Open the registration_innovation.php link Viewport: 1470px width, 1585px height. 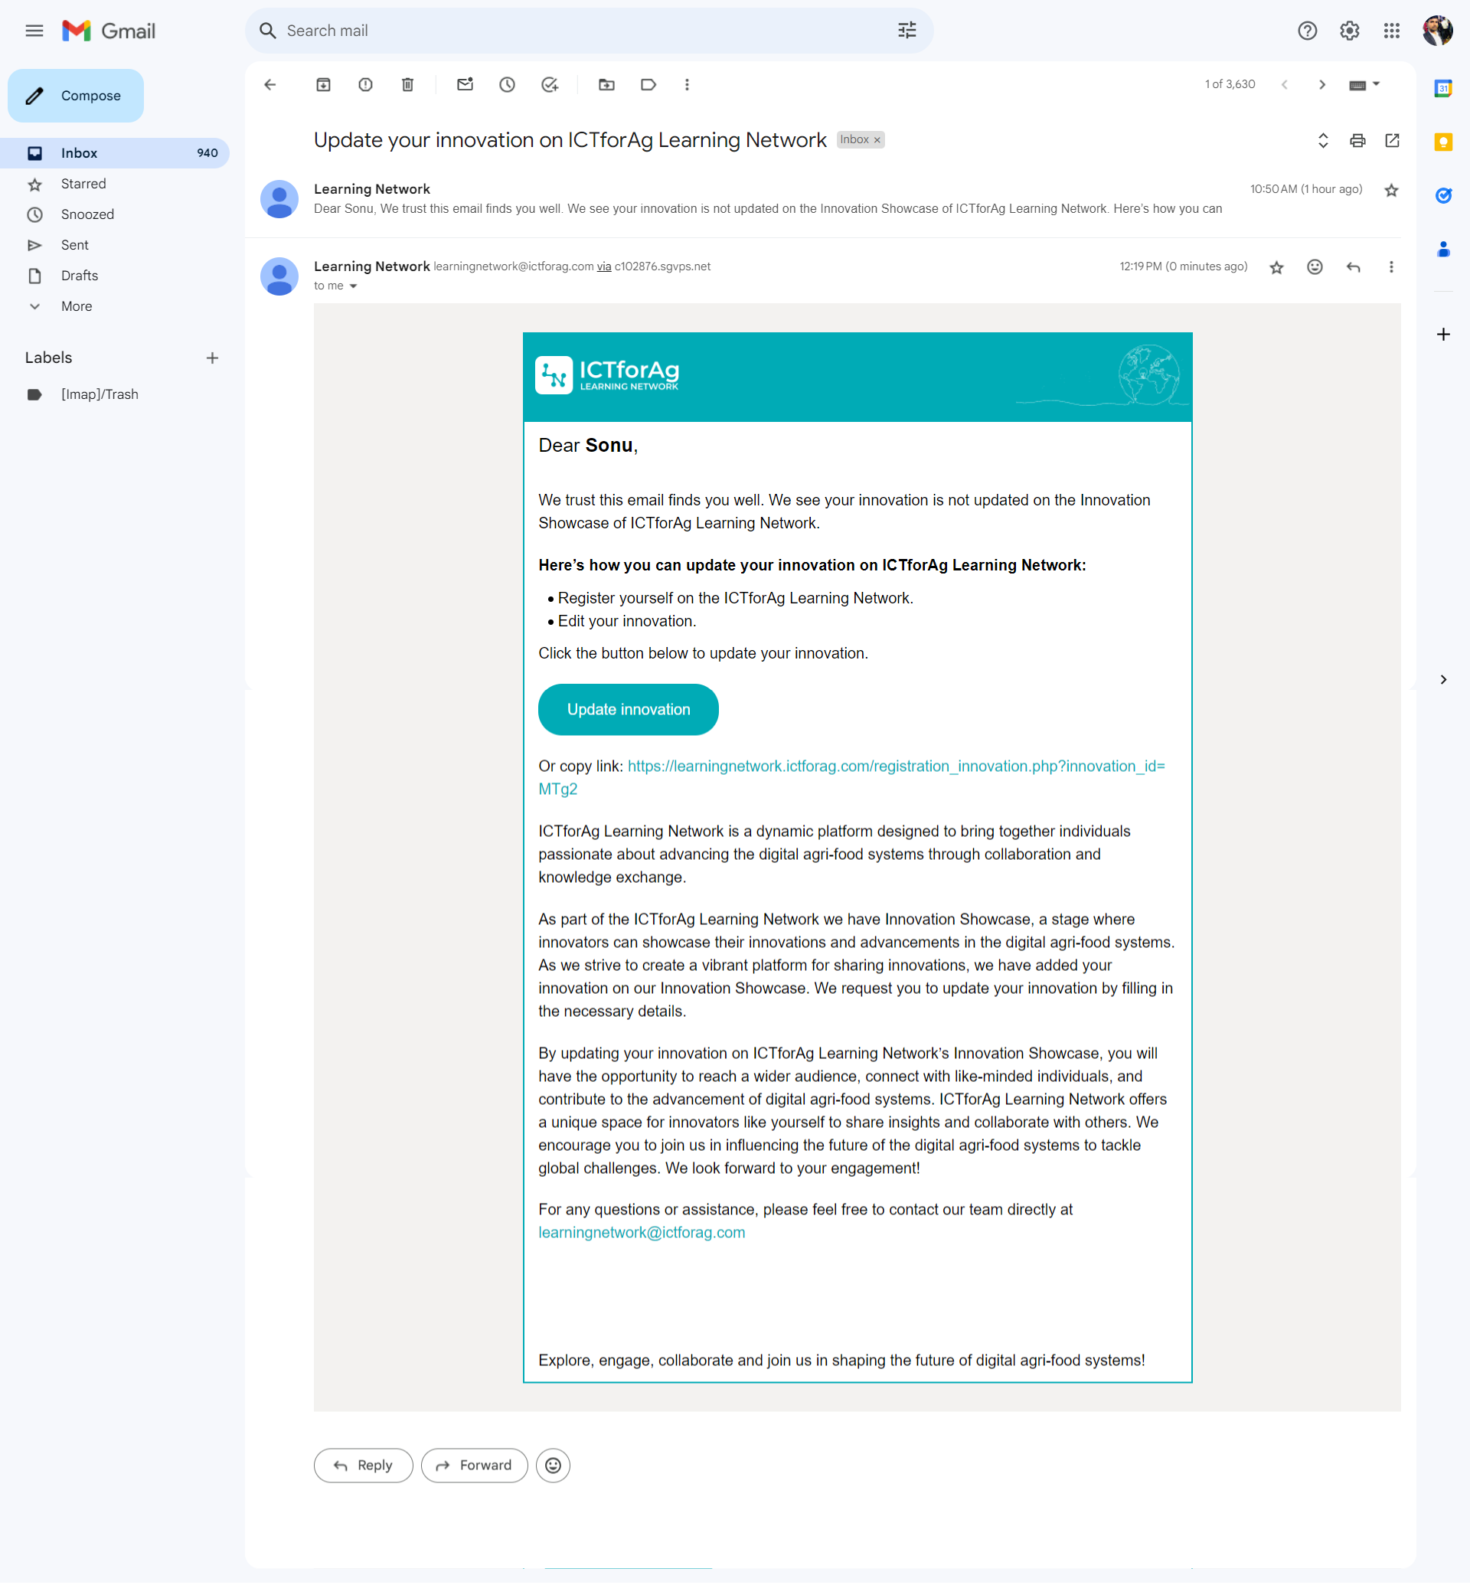(x=852, y=778)
